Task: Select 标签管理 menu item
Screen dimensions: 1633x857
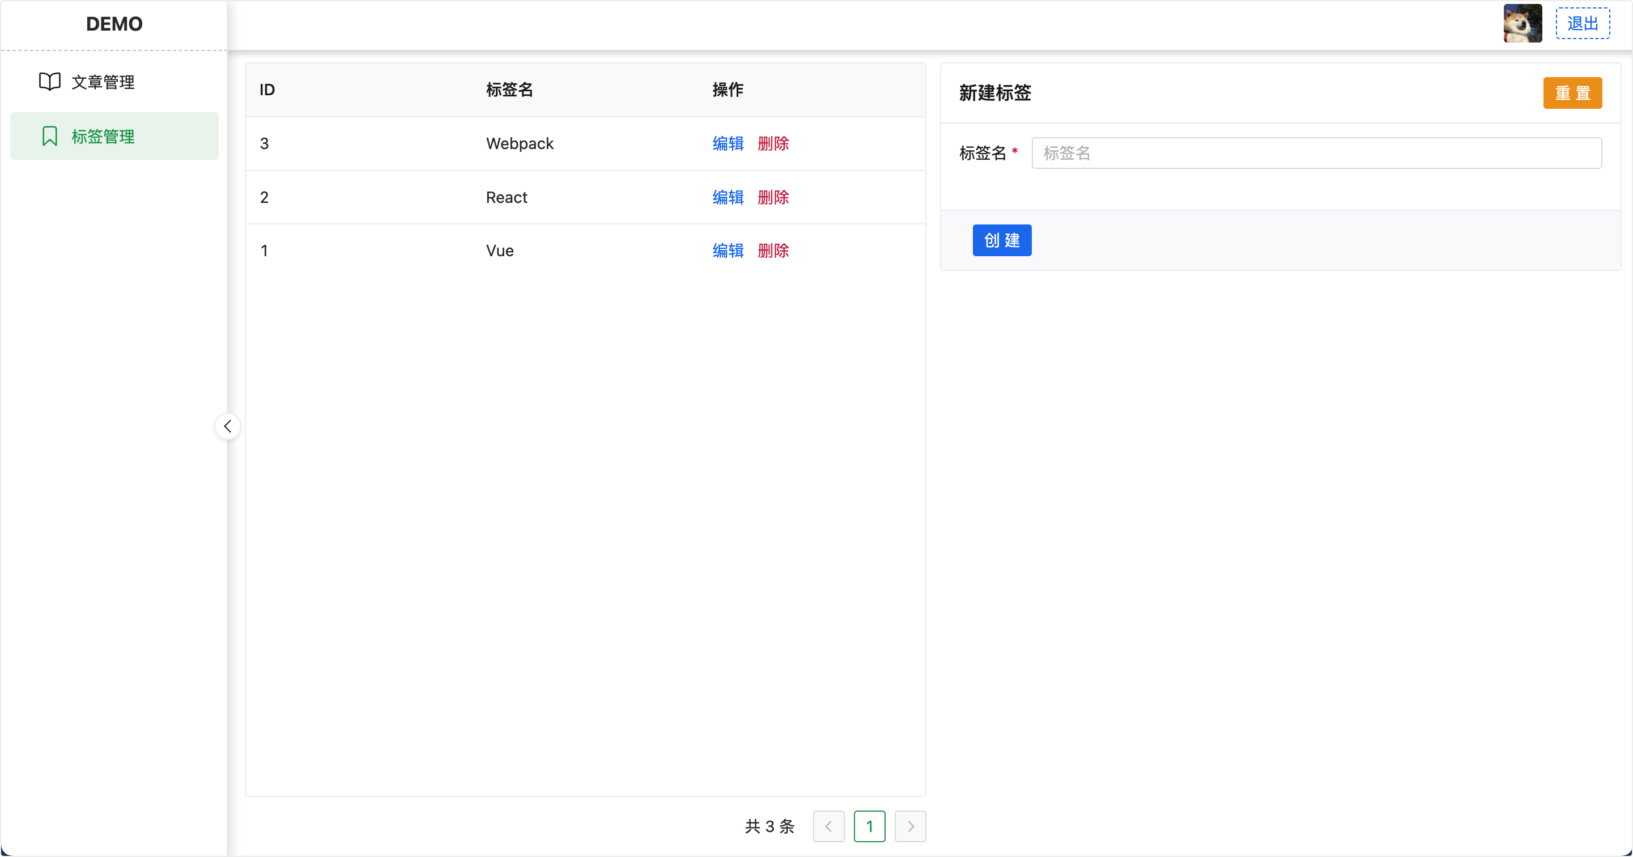Action: (x=103, y=137)
